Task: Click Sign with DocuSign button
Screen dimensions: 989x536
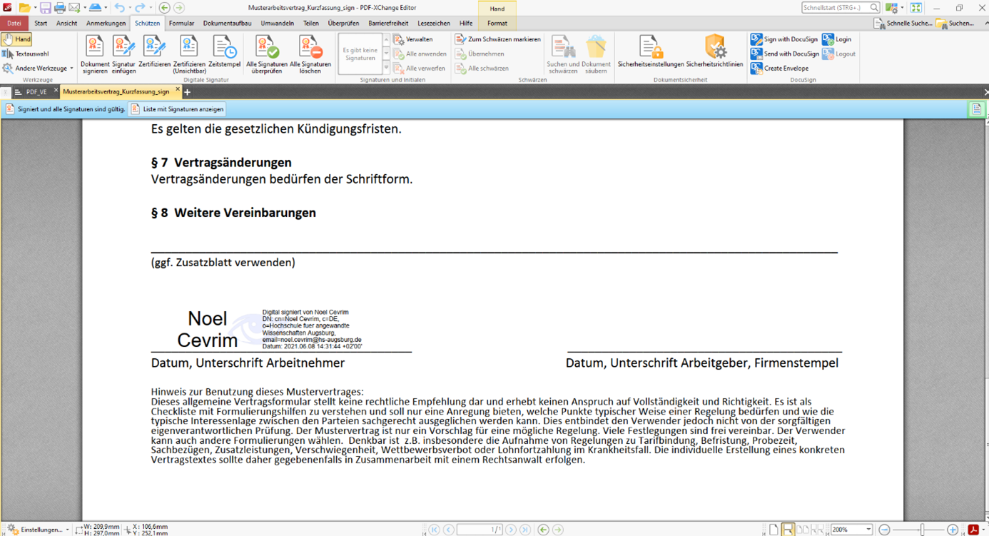Action: [783, 39]
